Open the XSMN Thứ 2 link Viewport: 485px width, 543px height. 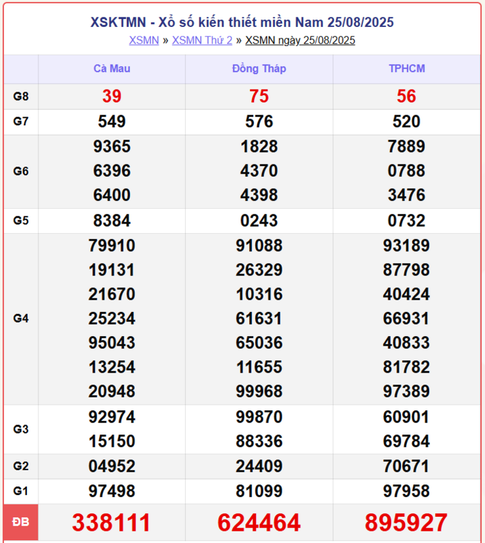click(x=202, y=40)
